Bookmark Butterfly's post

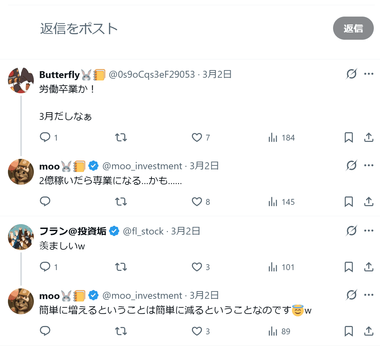coord(349,137)
